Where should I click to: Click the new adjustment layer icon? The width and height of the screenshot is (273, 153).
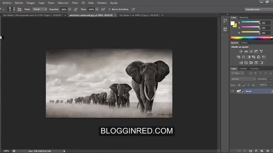point(256,151)
